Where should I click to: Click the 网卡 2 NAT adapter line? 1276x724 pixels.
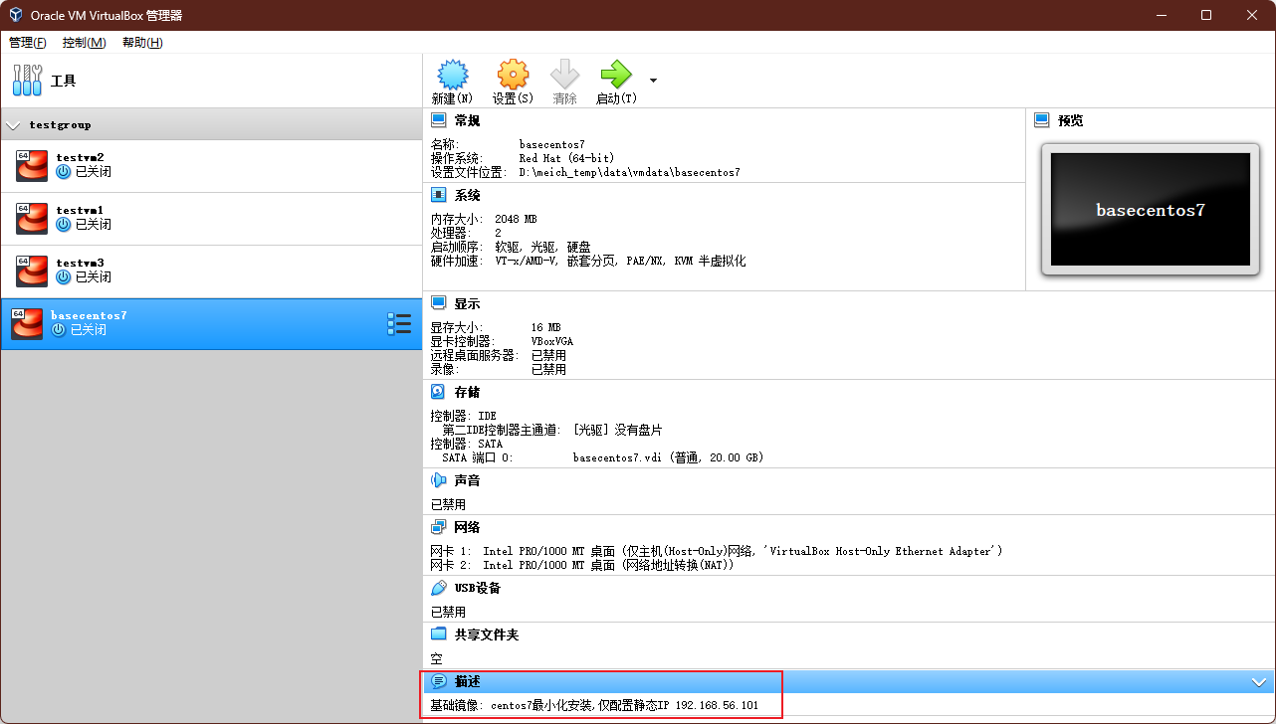coord(581,565)
